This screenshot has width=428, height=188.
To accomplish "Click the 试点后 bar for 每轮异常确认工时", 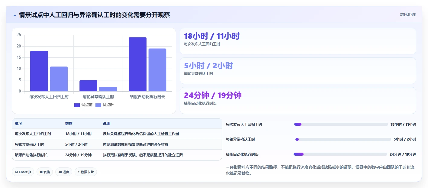I will (108, 89).
